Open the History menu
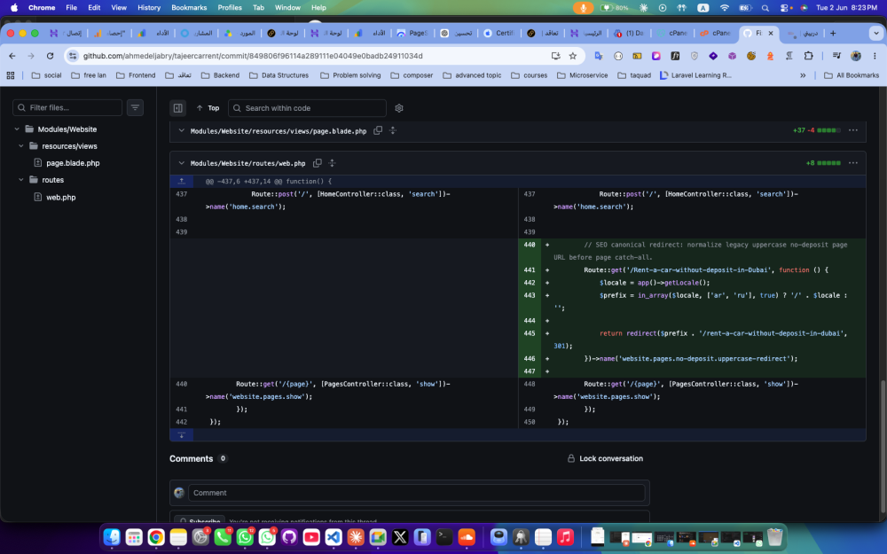Image resolution: width=887 pixels, height=554 pixels. click(149, 8)
